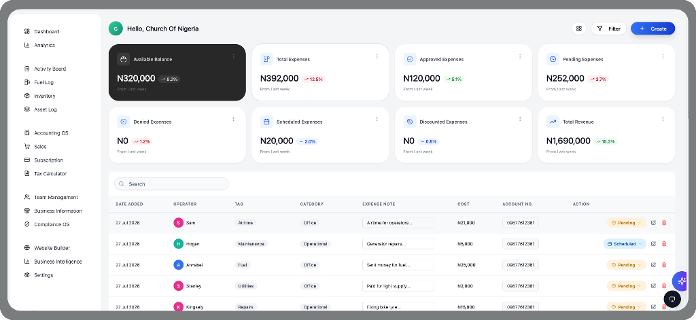Select the Maintenance tag
This screenshot has height=320, width=696.
pyautogui.click(x=251, y=244)
